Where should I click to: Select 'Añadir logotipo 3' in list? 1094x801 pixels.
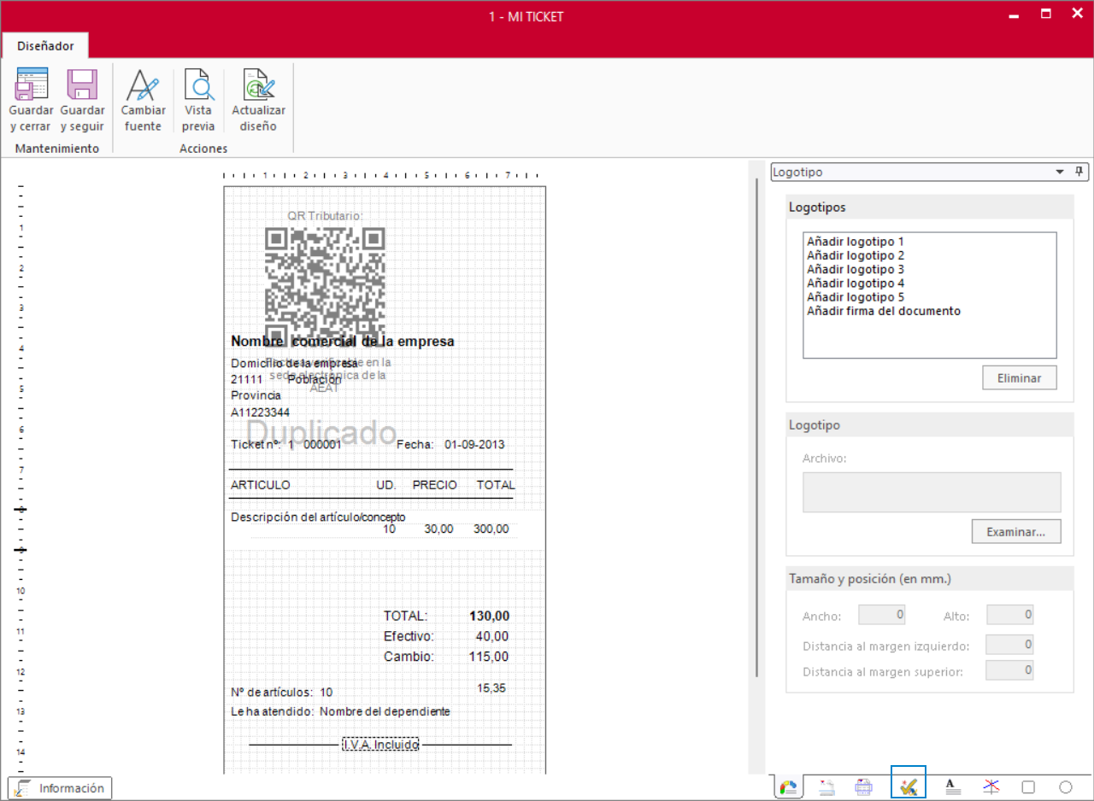click(855, 269)
